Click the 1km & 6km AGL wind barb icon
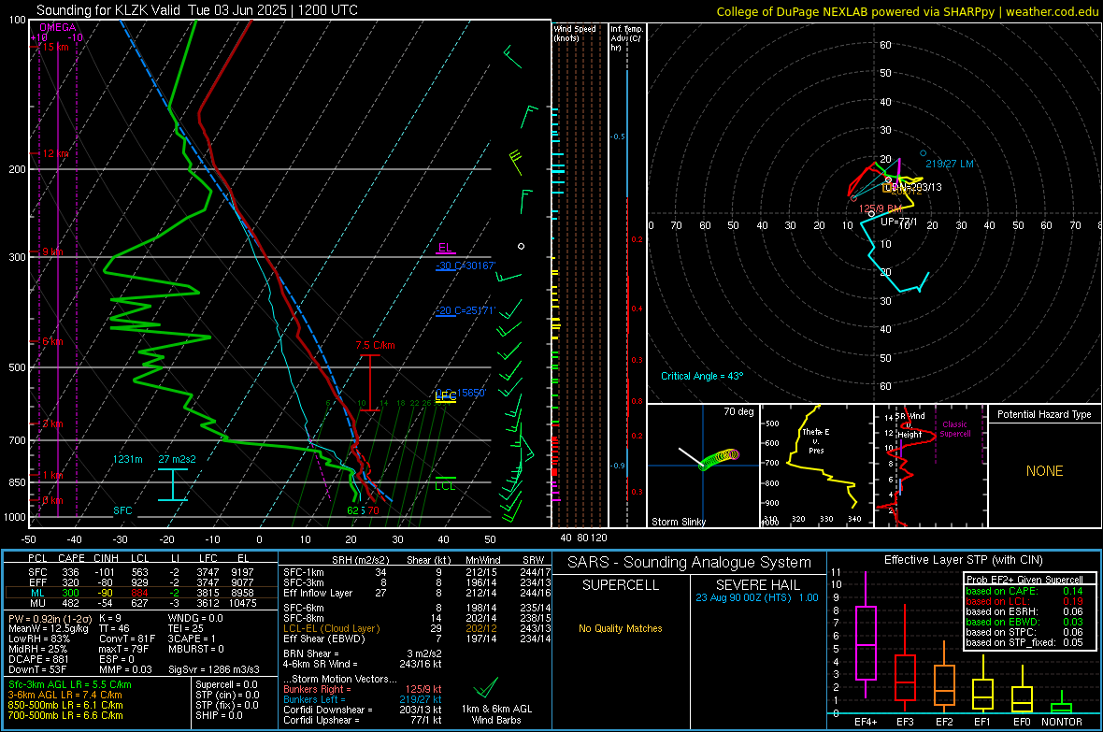The image size is (1103, 732). [485, 688]
